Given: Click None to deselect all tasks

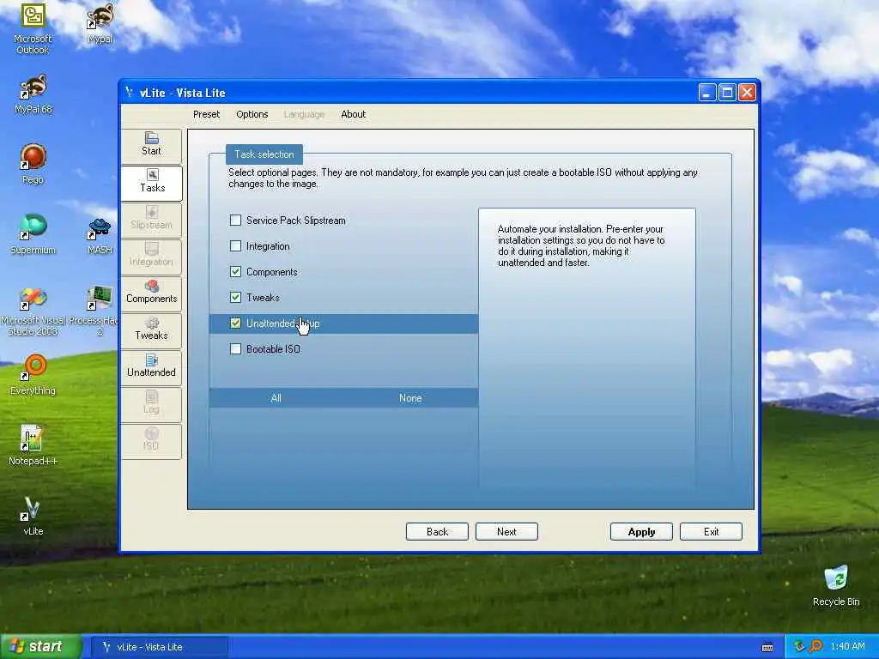Looking at the screenshot, I should tap(410, 398).
